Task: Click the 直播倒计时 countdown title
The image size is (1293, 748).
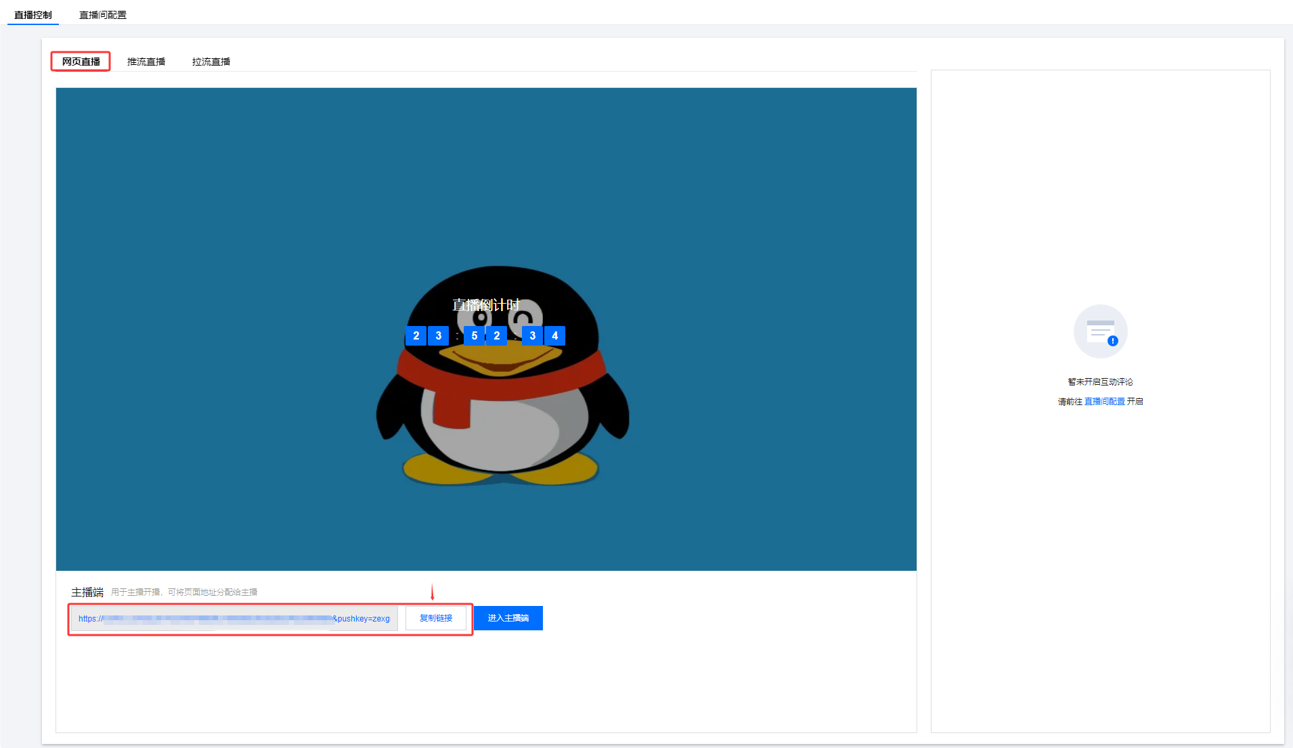Action: [x=486, y=305]
